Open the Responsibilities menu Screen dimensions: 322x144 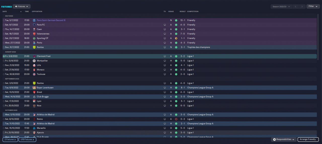(x=284, y=139)
